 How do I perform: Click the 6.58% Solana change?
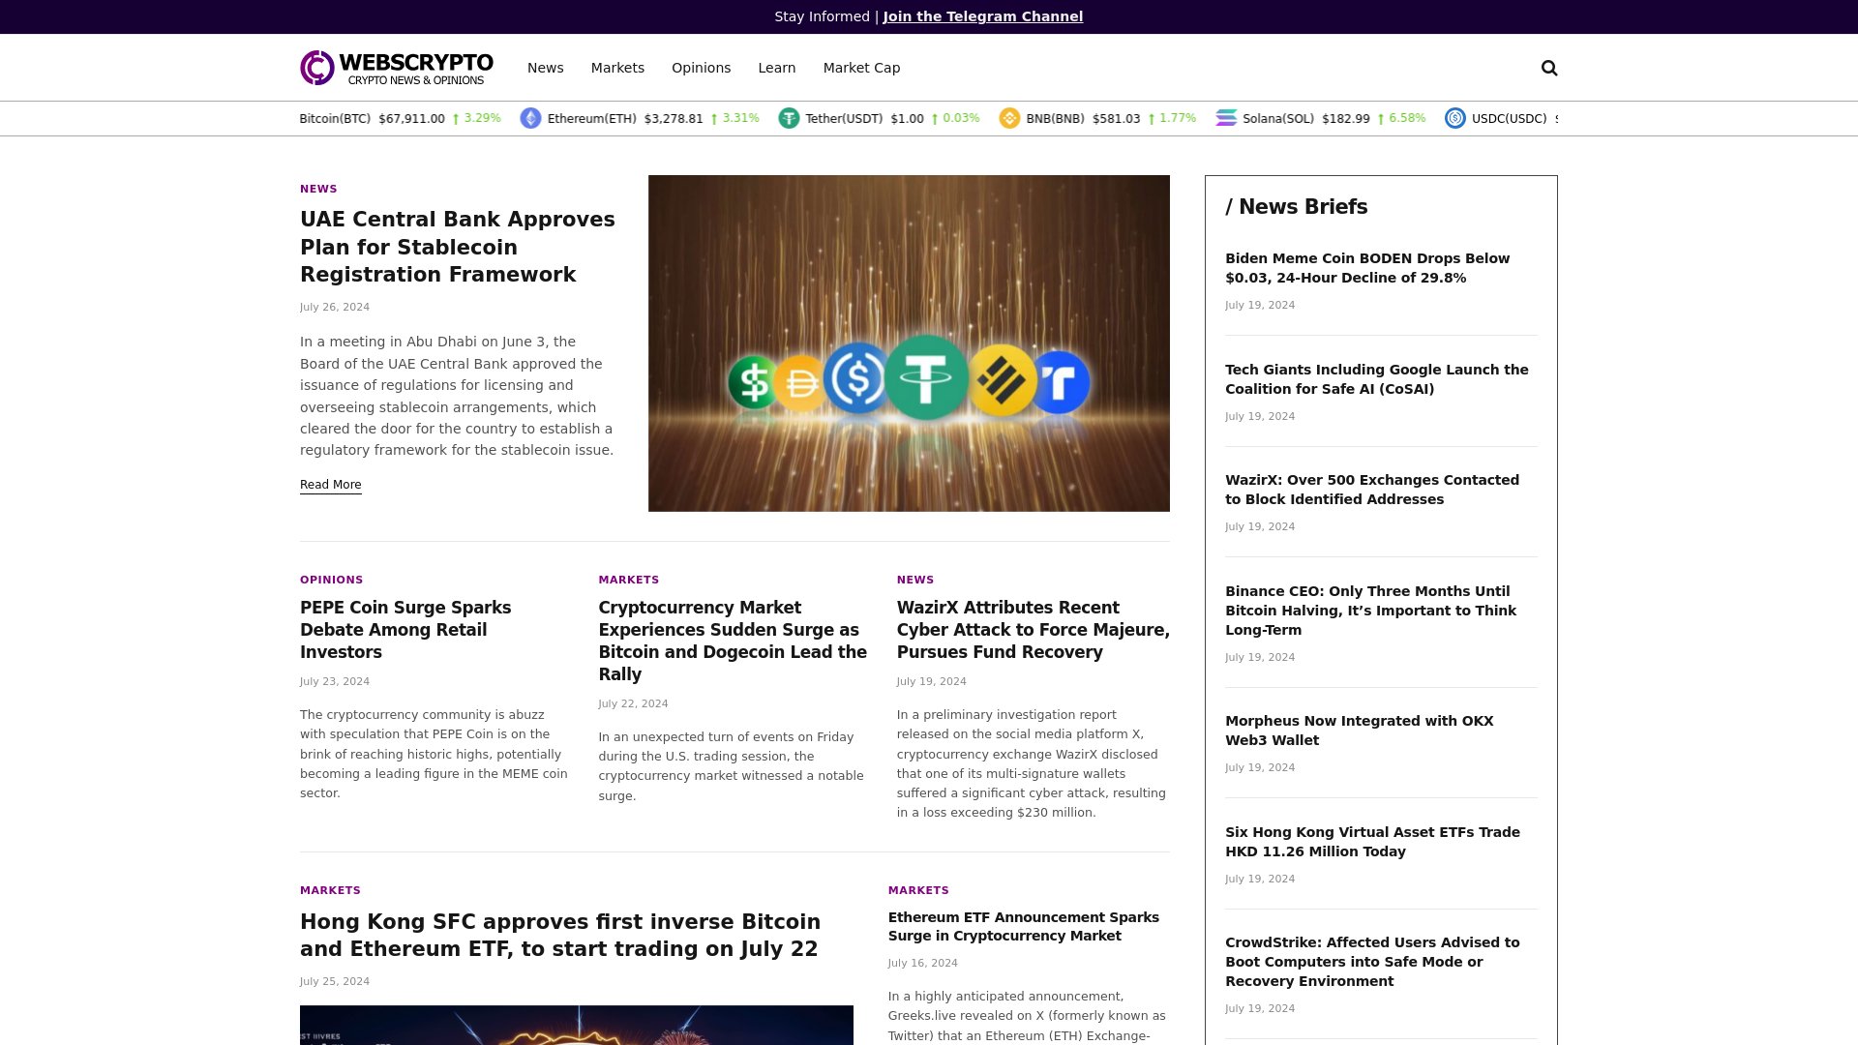1407,118
